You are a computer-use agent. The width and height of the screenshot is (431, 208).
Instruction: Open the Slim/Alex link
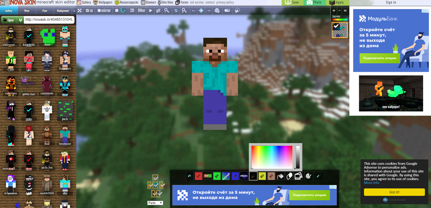tap(165, 3)
